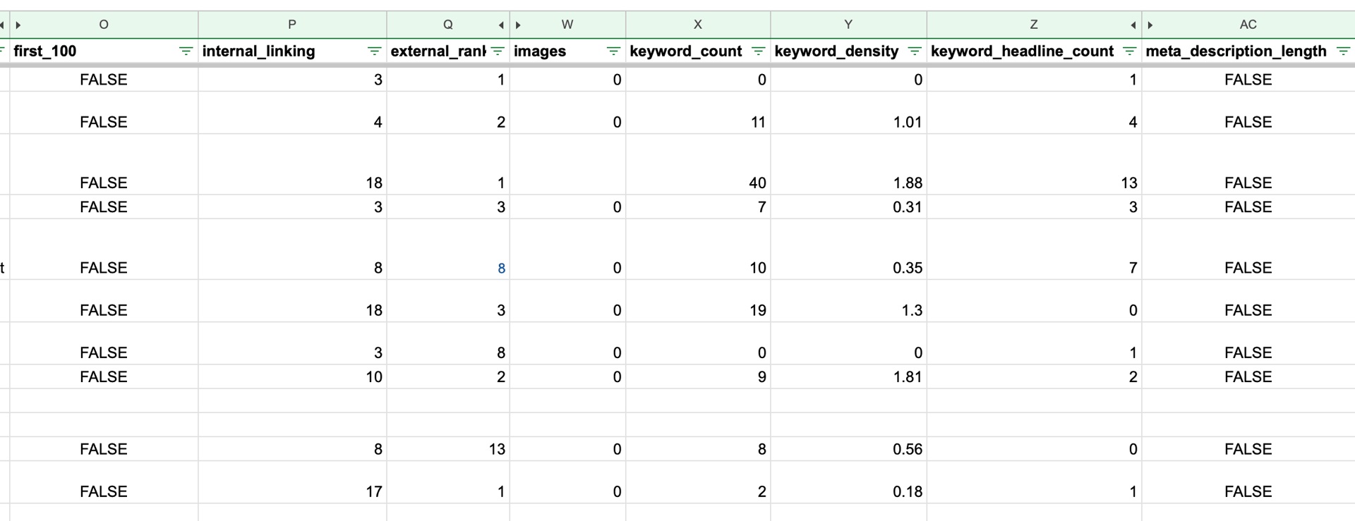Select column P by its letter header

pos(292,25)
